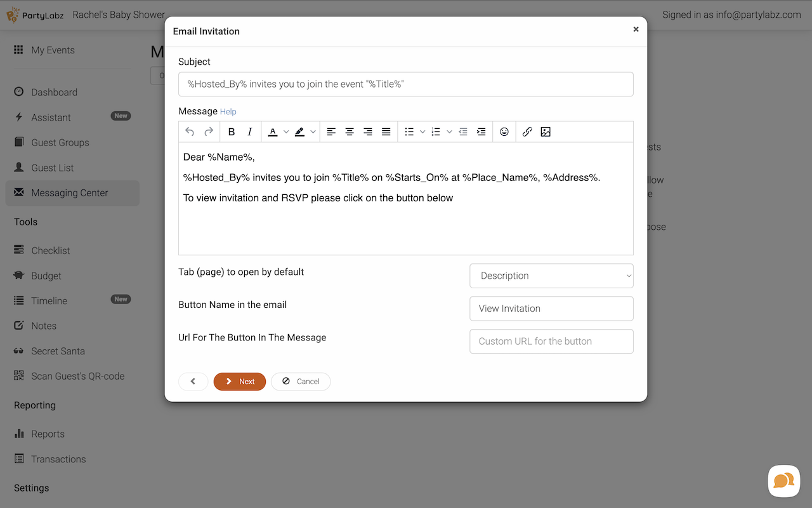Go to Budget in the Tools section

click(46, 276)
